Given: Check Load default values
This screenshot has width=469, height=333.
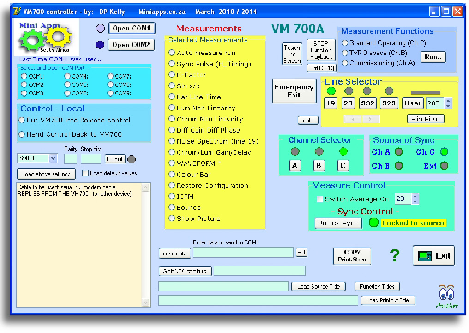Looking at the screenshot, I should click(85, 172).
